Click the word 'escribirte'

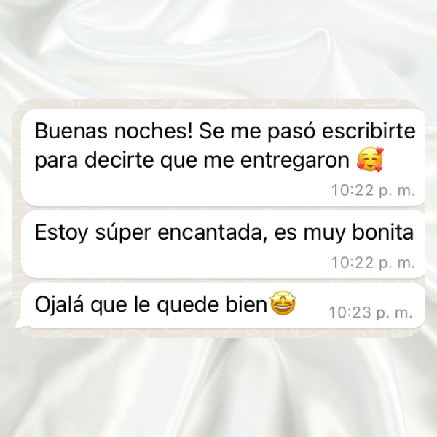[369, 130]
